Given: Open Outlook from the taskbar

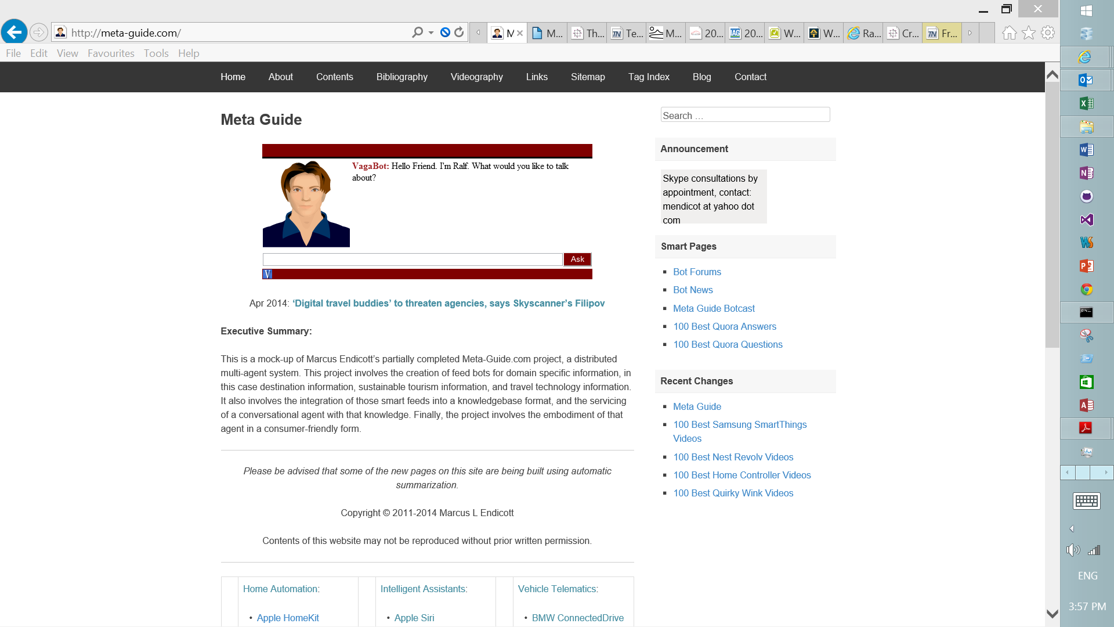Looking at the screenshot, I should pos(1086,80).
